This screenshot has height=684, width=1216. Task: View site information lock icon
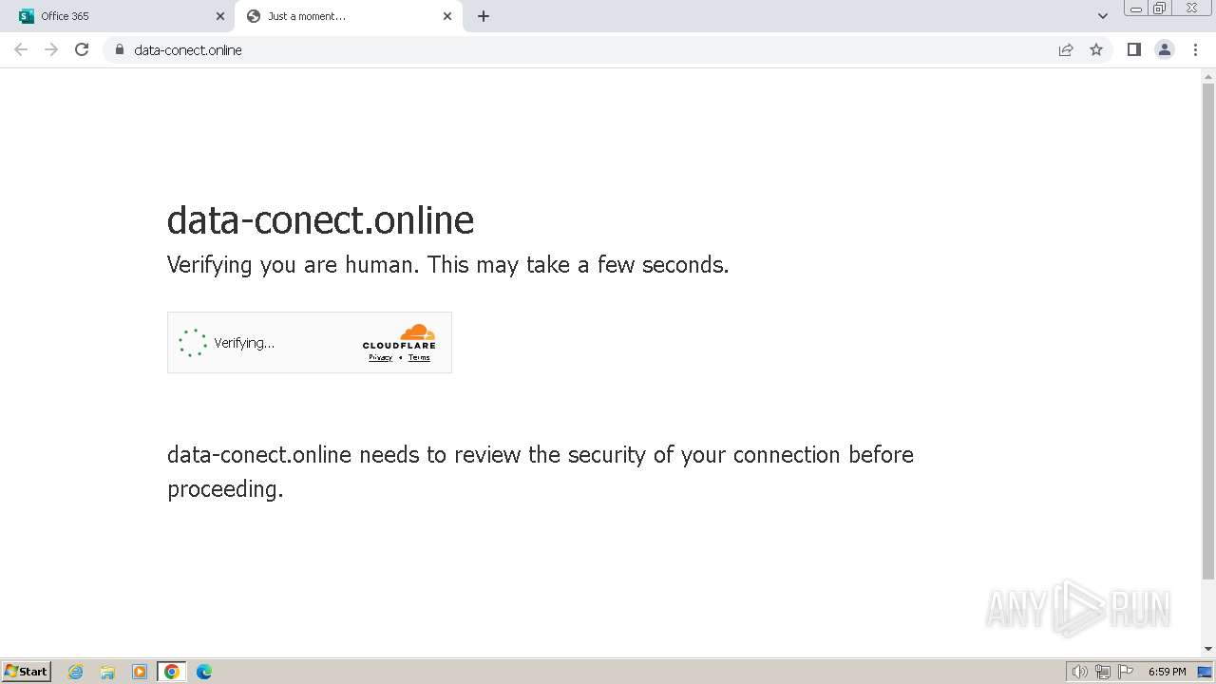pyautogui.click(x=119, y=49)
